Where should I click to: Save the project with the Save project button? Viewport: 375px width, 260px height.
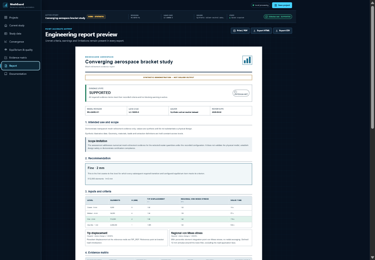pyautogui.click(x=282, y=5)
